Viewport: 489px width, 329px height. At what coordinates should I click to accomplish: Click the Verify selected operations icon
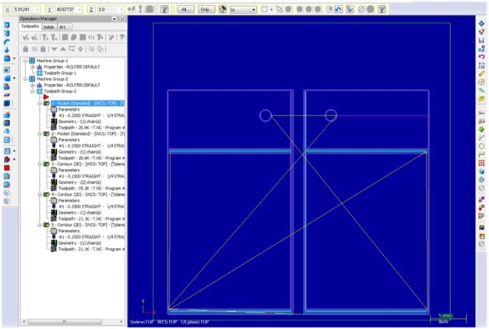[x=74, y=37]
